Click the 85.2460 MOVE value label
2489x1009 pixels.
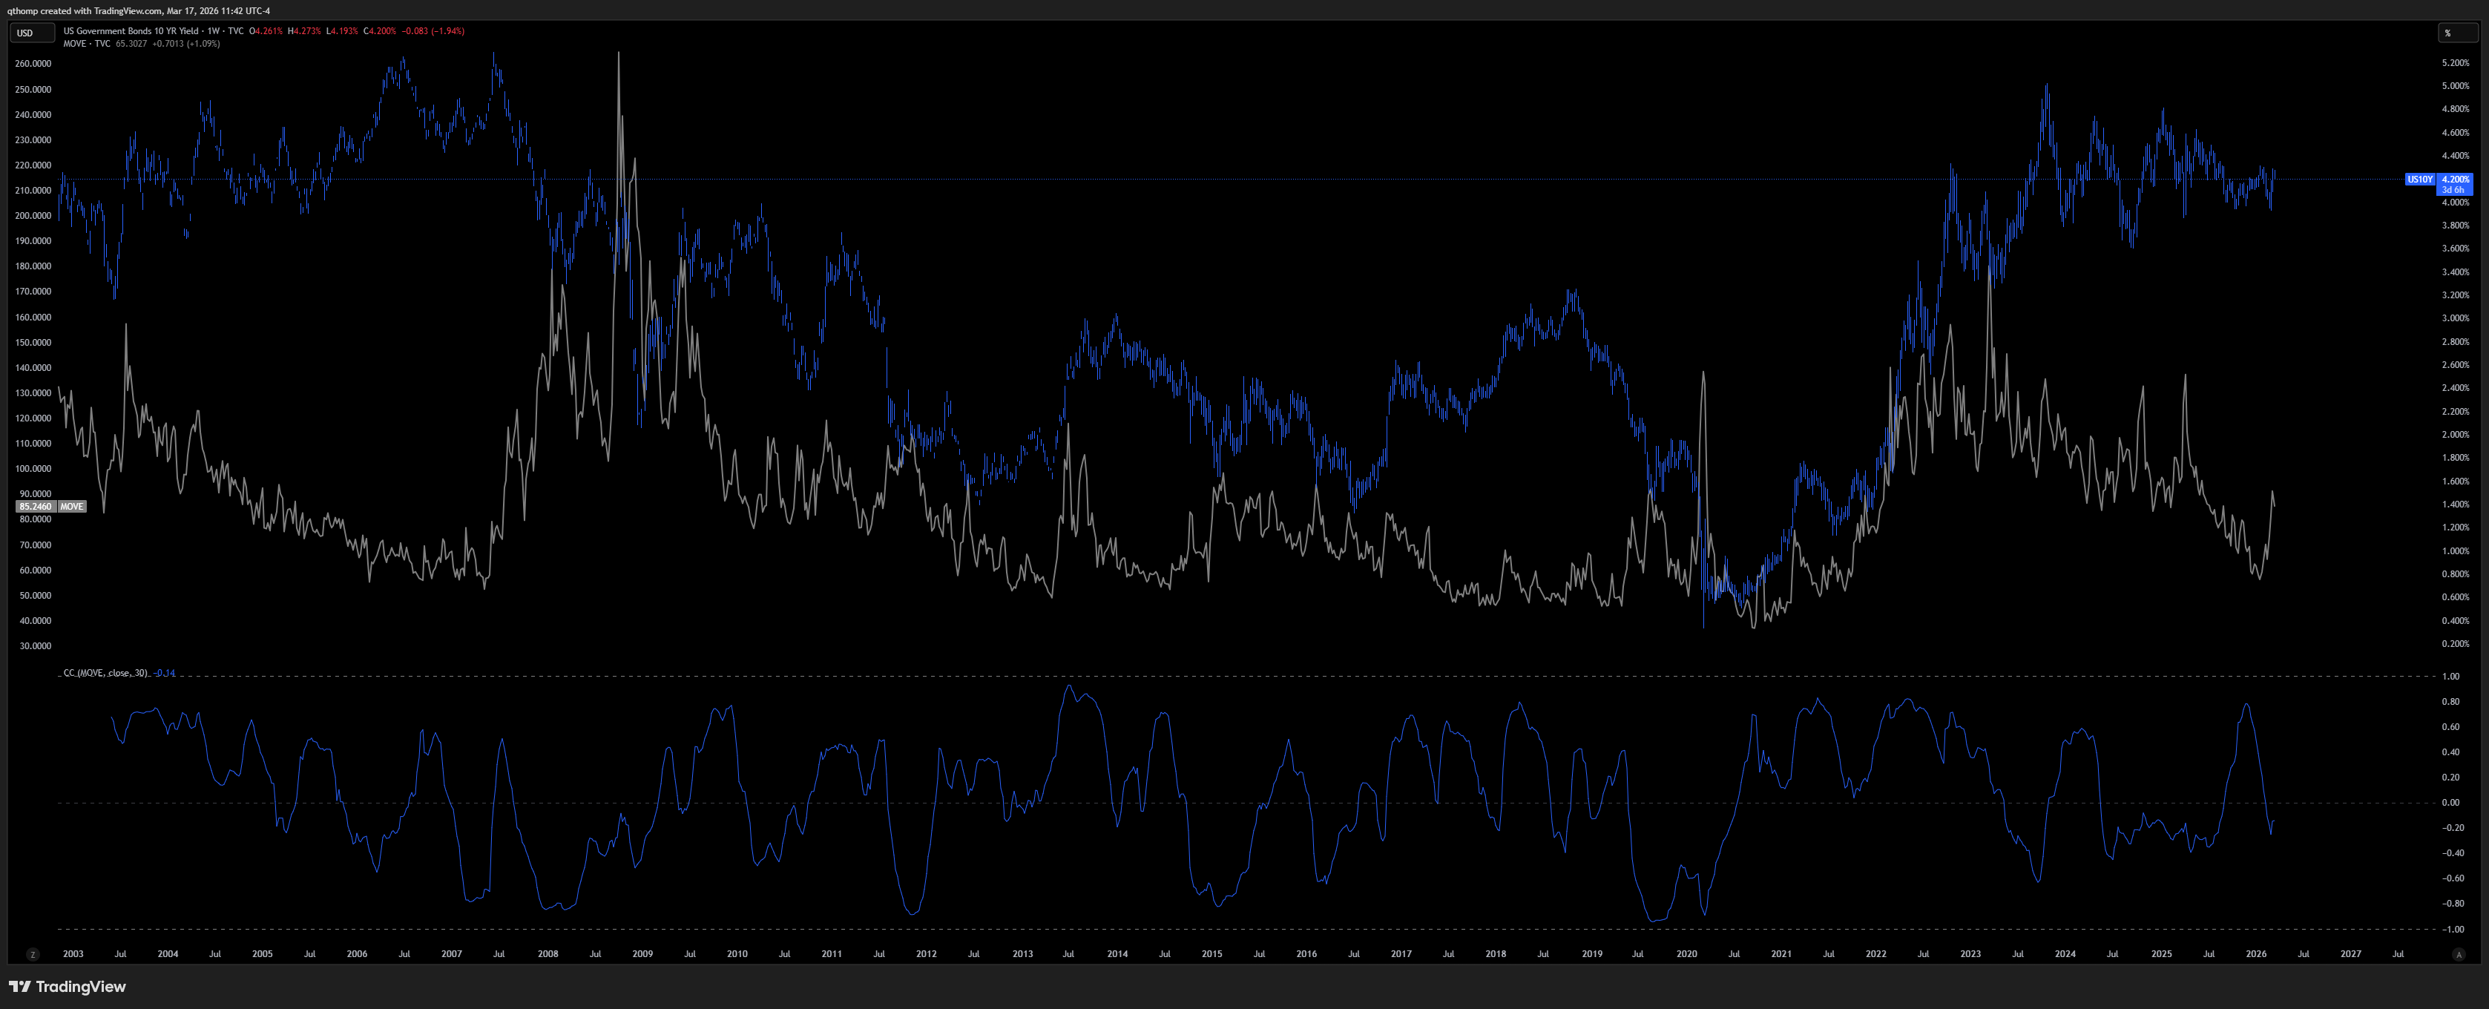(x=36, y=507)
